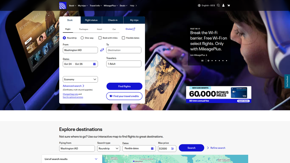This screenshot has height=163, width=290.
Task: Open Changed bag rules link
Action: point(71,94)
